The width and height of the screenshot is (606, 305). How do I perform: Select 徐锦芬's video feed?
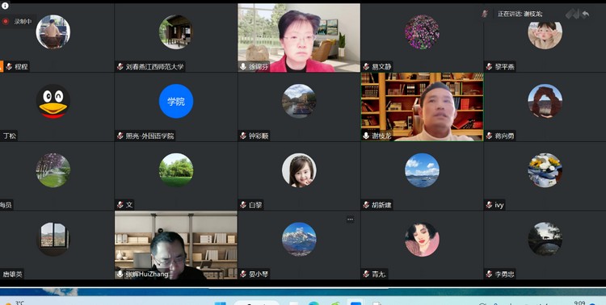299,38
